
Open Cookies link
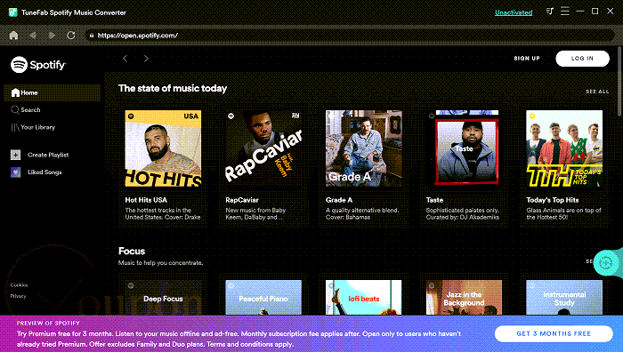(19, 285)
